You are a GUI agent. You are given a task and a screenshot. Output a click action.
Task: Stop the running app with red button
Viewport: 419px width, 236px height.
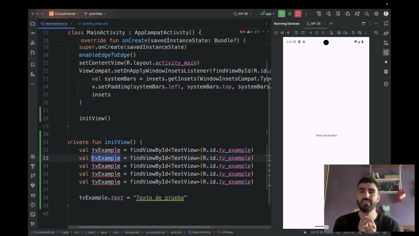pos(298,14)
